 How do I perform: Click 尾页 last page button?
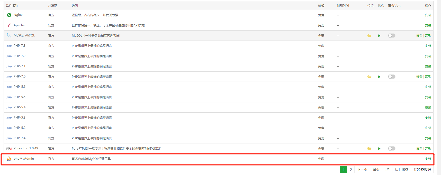click(x=376, y=170)
